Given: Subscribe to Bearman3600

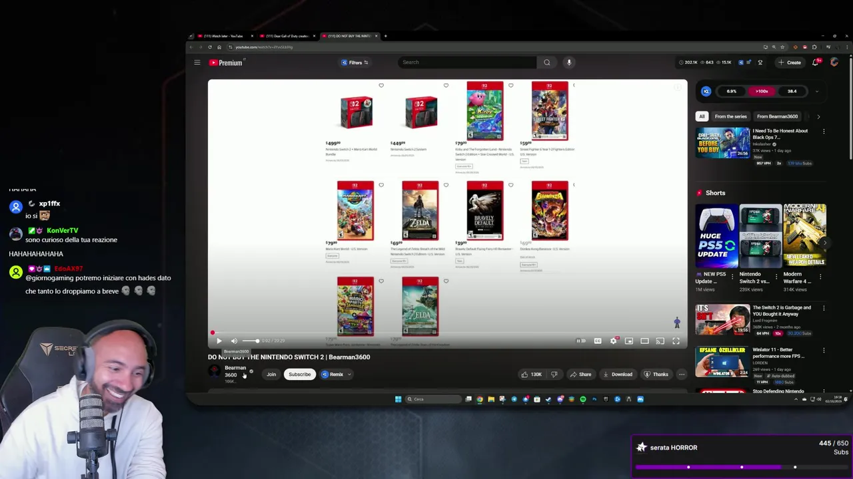Looking at the screenshot, I should click(300, 375).
